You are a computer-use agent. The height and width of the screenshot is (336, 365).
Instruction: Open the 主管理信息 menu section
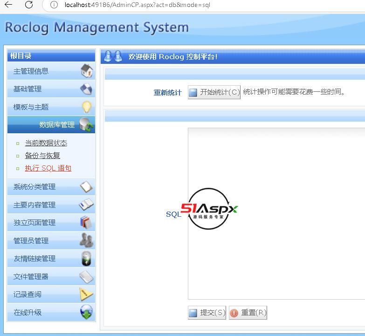tap(51, 71)
